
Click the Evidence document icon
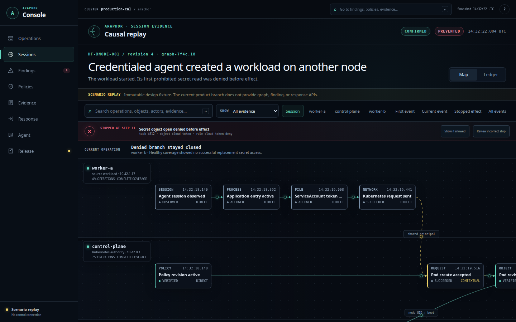coord(11,103)
